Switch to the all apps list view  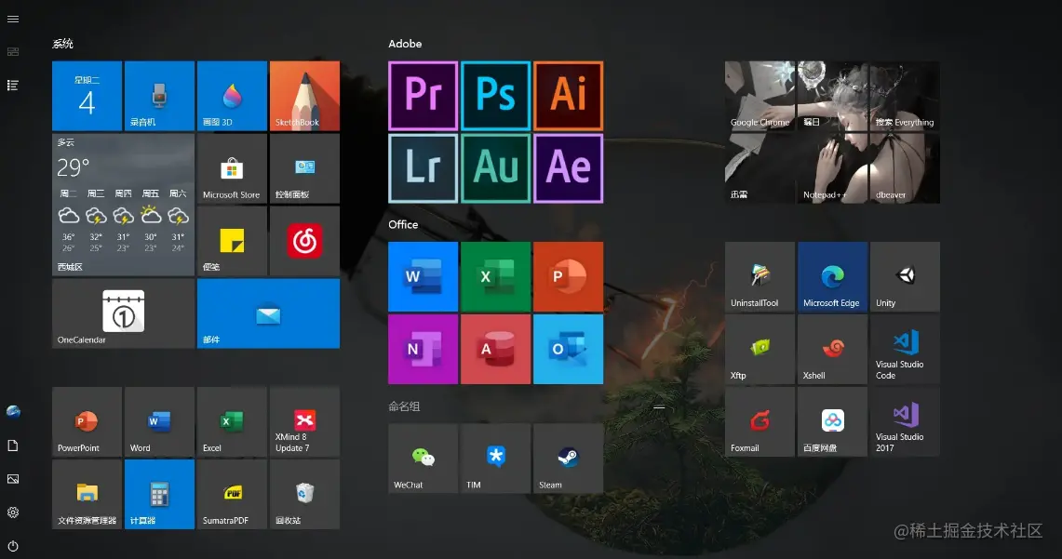tap(13, 86)
